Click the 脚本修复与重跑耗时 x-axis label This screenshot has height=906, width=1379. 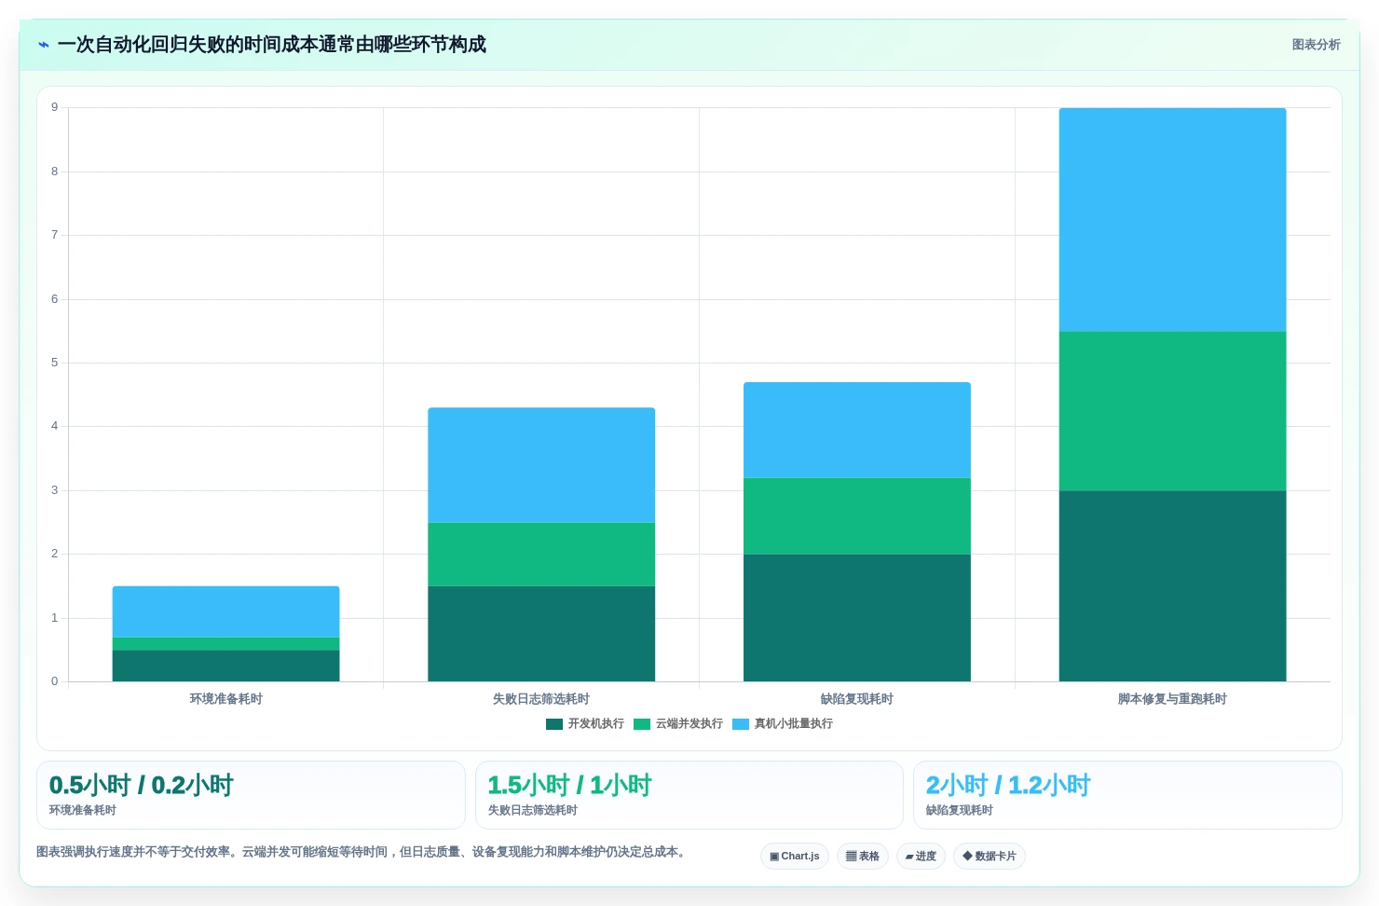(1172, 699)
